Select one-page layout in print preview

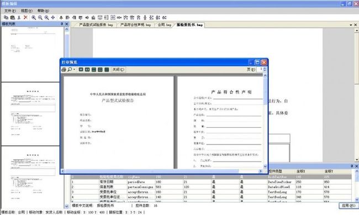coord(81,69)
